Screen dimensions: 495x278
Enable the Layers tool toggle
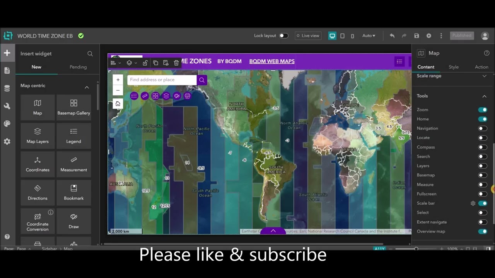483,166
